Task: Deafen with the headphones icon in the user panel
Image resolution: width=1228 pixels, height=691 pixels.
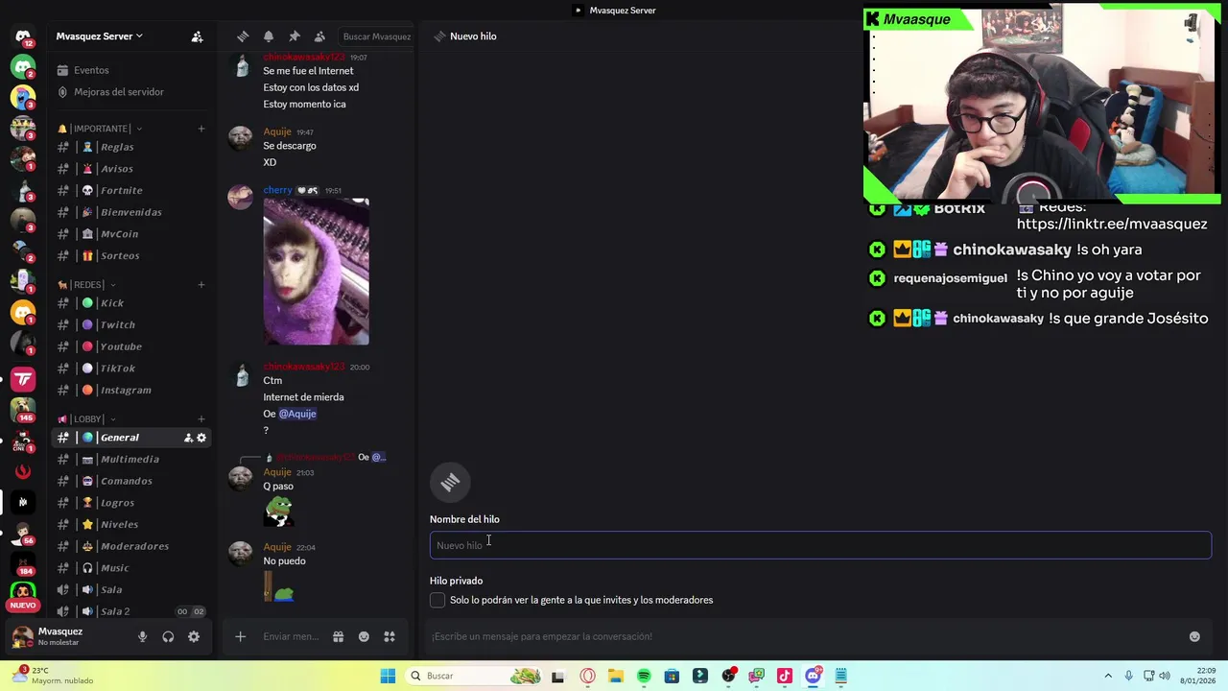Action: 168,636
